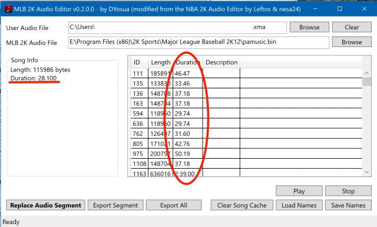Viewport: 377px width, 227px height.
Task: Click duration cell 50.19
Action: (188, 153)
